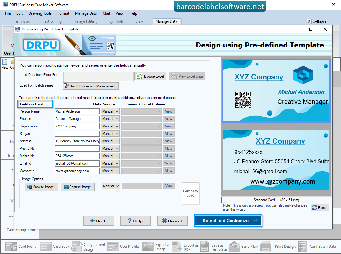Switch to Image Editing ribbon tab
The width and height of the screenshot is (341, 254).
[x=86, y=21]
